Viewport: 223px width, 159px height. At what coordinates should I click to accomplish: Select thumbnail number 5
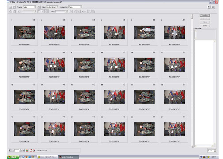tap(144, 32)
